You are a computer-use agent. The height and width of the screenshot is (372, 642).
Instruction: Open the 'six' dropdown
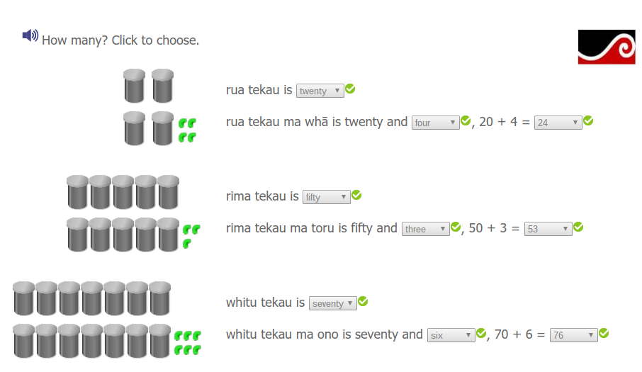[451, 335]
